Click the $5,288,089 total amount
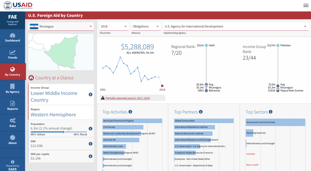 [138, 47]
